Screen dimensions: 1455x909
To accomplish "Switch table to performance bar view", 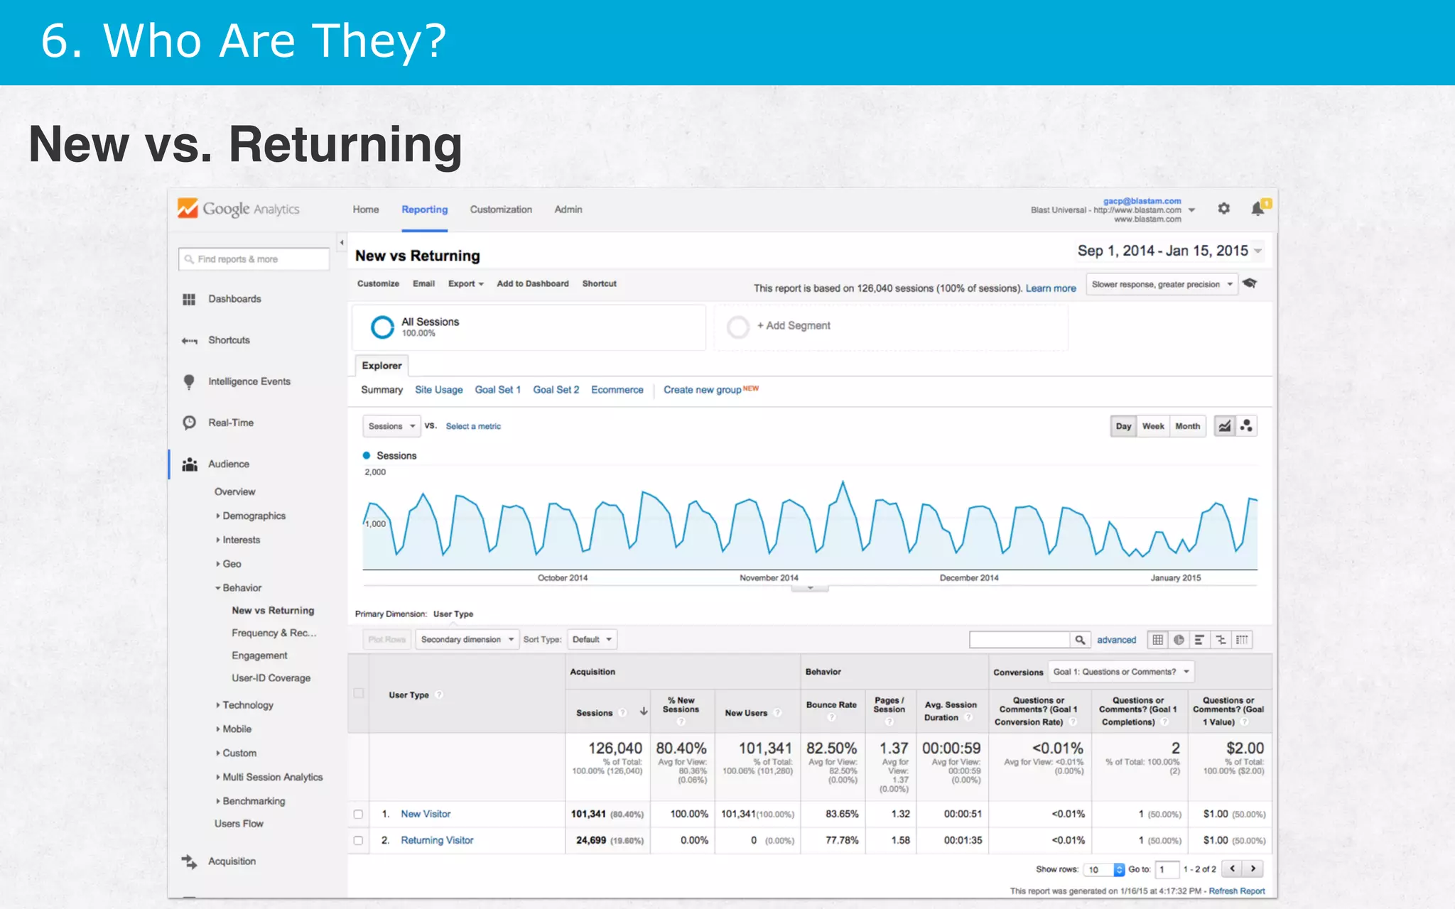I will click(x=1199, y=640).
